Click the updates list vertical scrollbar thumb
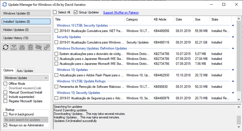Image resolution: width=243 pixels, height=131 pixels. [x=239, y=56]
